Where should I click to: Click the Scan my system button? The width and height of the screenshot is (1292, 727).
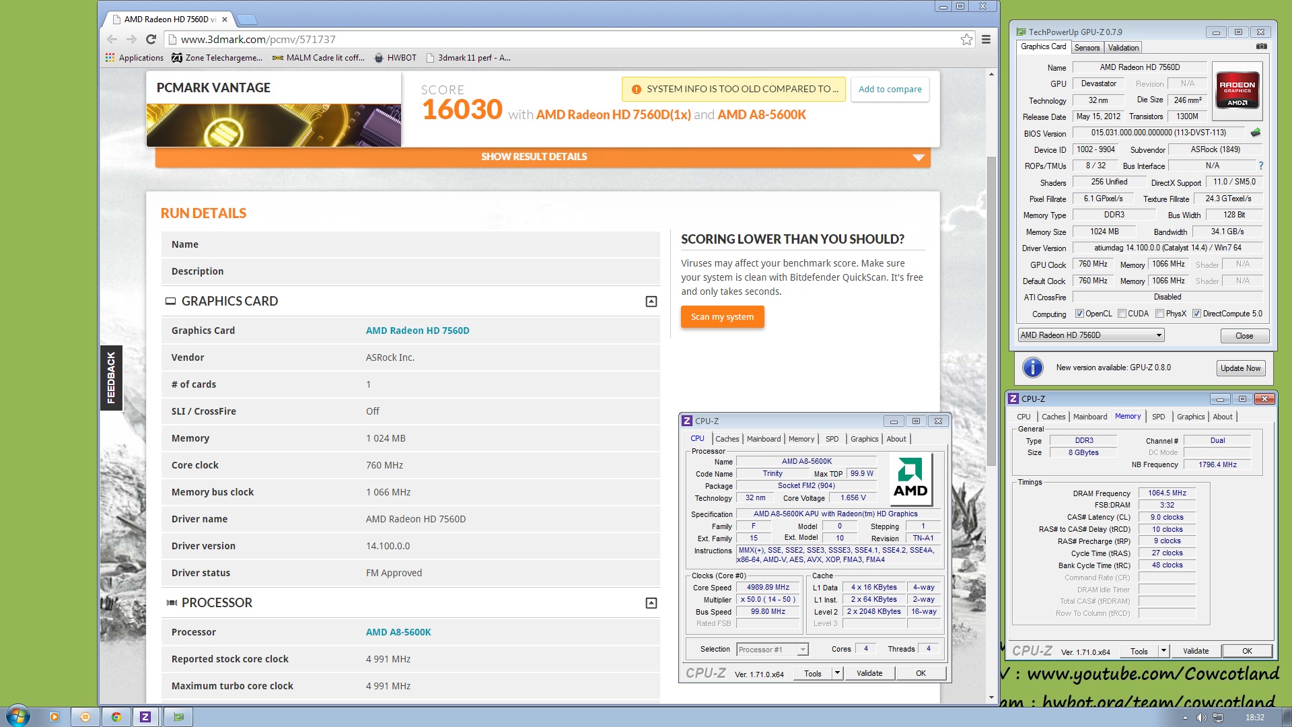coord(722,317)
